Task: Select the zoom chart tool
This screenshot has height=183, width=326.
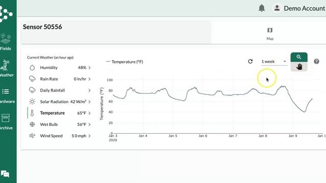Action: pos(299,57)
